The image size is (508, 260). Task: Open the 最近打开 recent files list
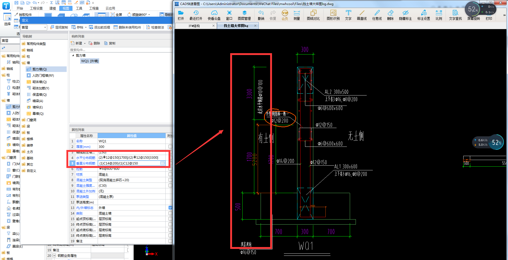[196, 15]
